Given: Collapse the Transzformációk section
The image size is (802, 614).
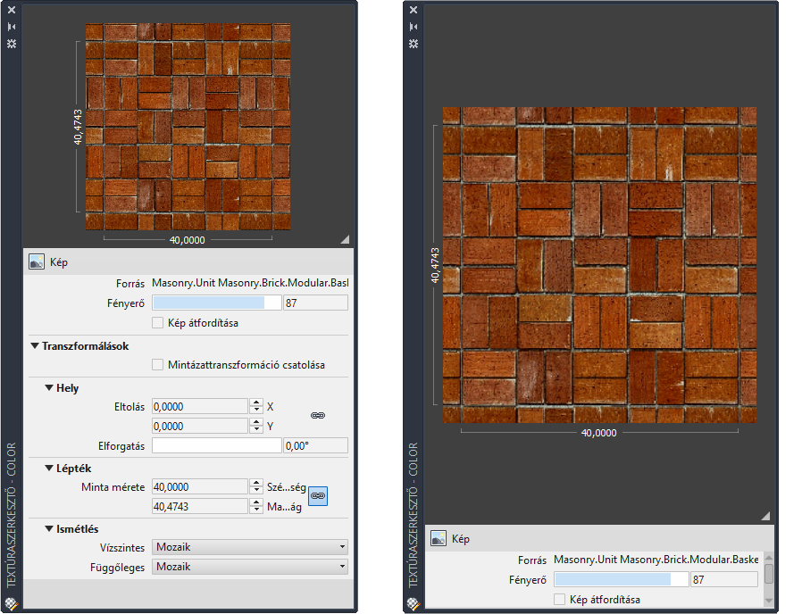Looking at the screenshot, I should tap(35, 345).
